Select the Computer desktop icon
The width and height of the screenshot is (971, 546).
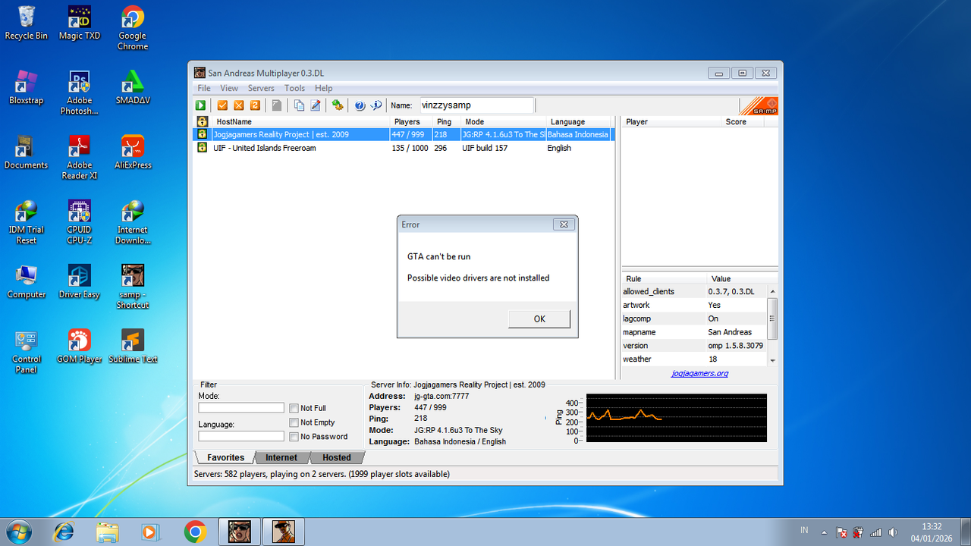pos(27,281)
